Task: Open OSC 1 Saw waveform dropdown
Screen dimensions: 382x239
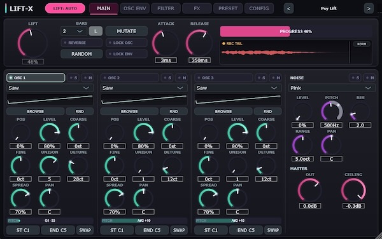Action: point(50,88)
